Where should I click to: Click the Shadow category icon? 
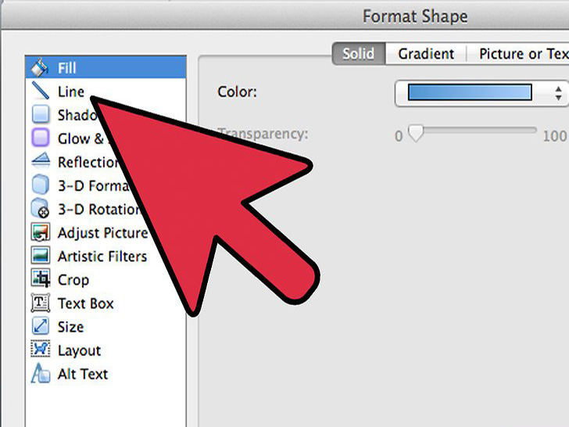[x=40, y=115]
